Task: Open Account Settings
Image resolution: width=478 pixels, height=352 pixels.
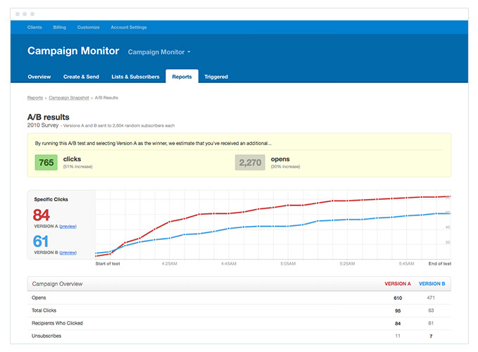Action: pyautogui.click(x=129, y=27)
